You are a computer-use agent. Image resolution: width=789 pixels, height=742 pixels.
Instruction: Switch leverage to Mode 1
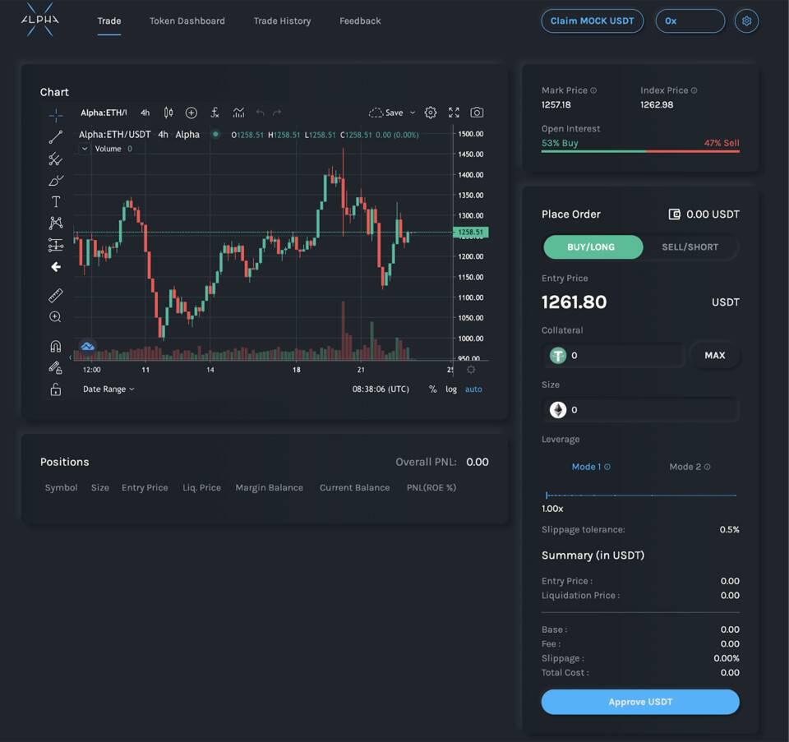pyautogui.click(x=586, y=467)
